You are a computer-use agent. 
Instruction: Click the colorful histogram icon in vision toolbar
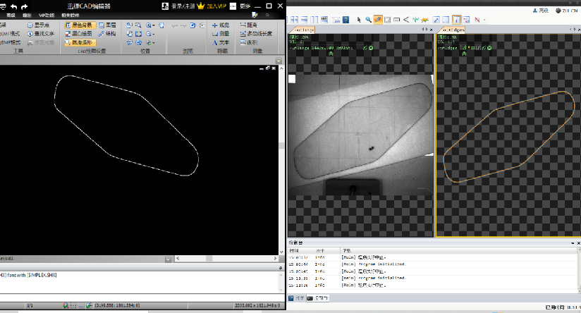click(x=424, y=20)
